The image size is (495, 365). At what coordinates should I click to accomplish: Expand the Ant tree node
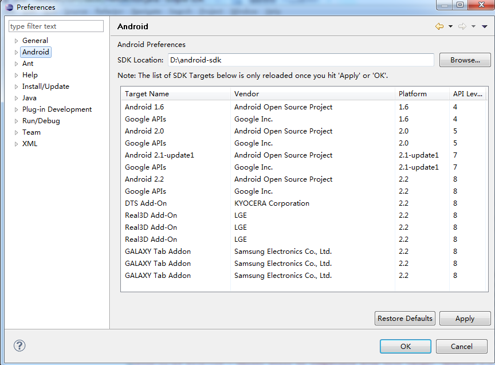click(16, 64)
